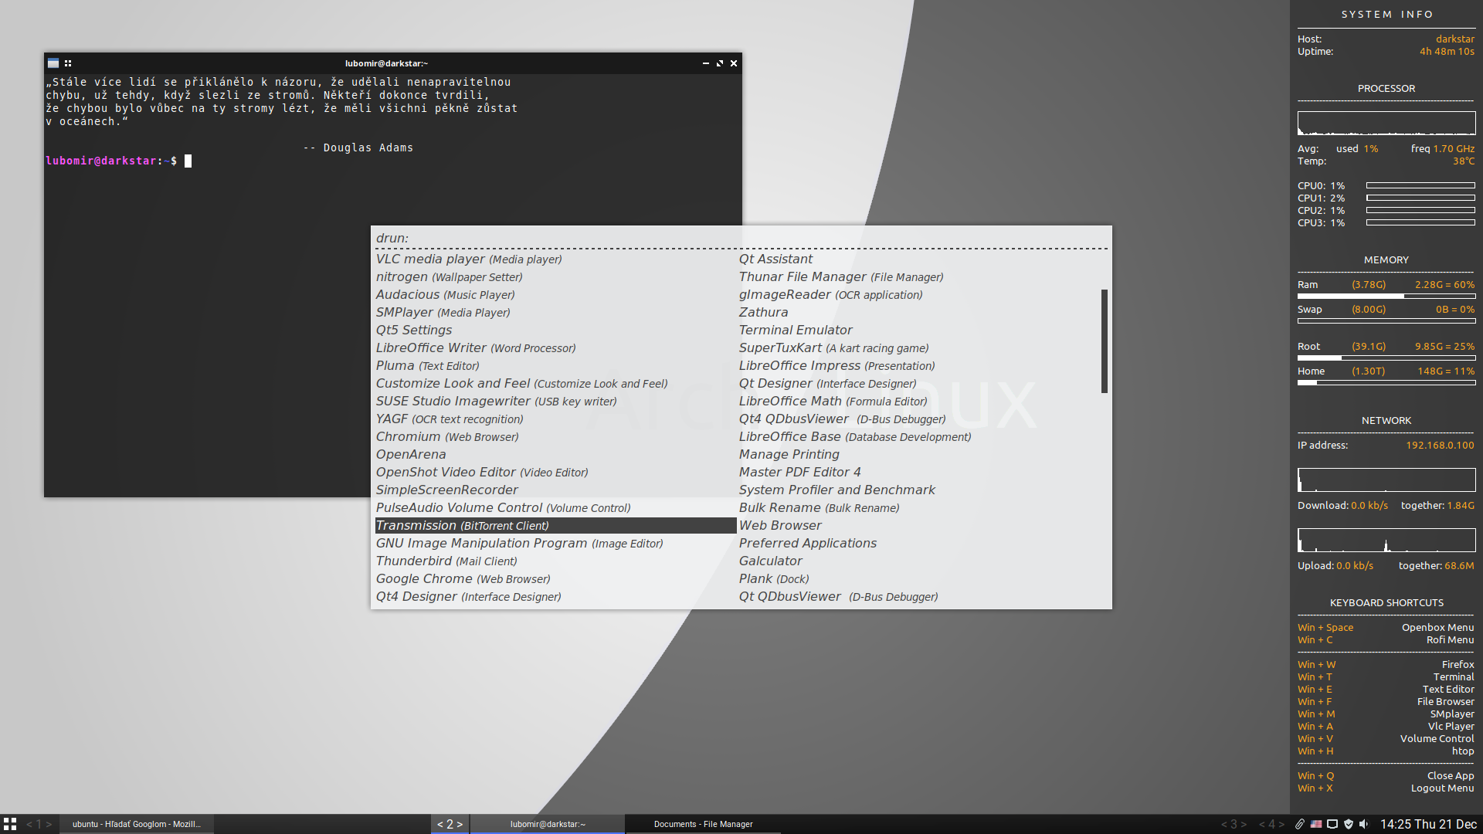Launch nitrogen Wallpaper Setter
1483x834 pixels.
point(555,277)
